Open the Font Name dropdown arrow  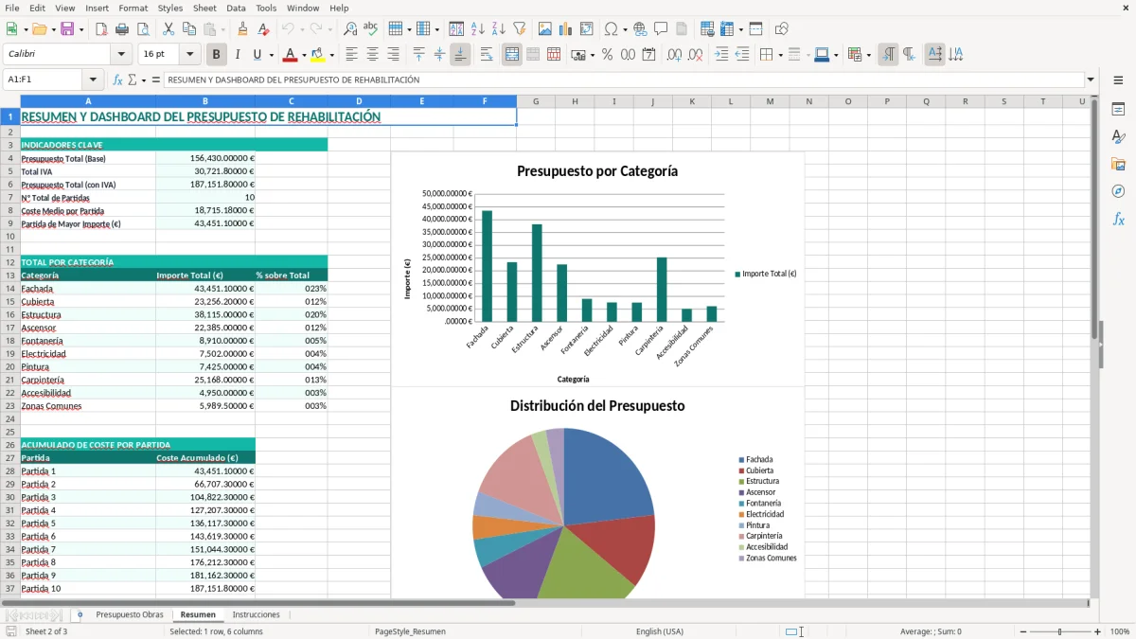point(121,55)
